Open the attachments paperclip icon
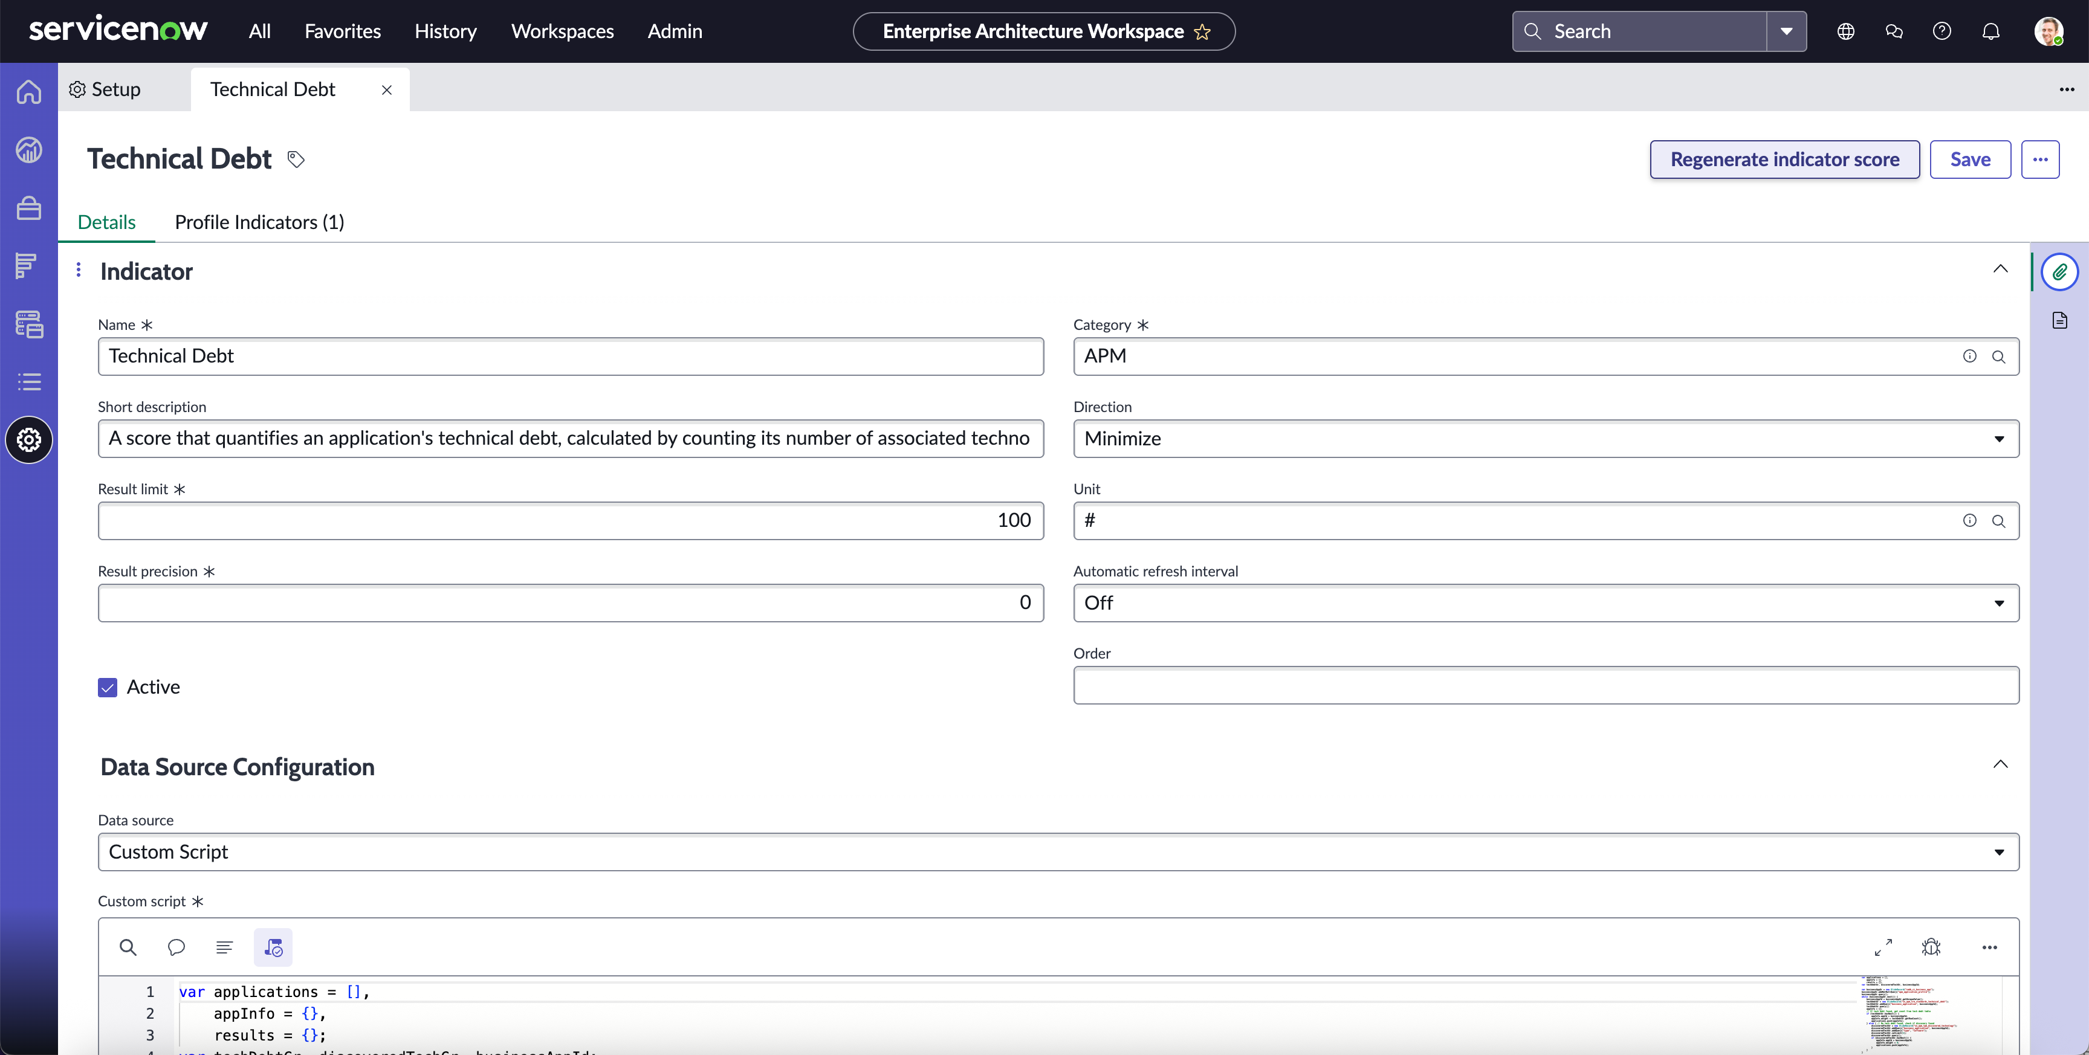 pyautogui.click(x=2059, y=272)
